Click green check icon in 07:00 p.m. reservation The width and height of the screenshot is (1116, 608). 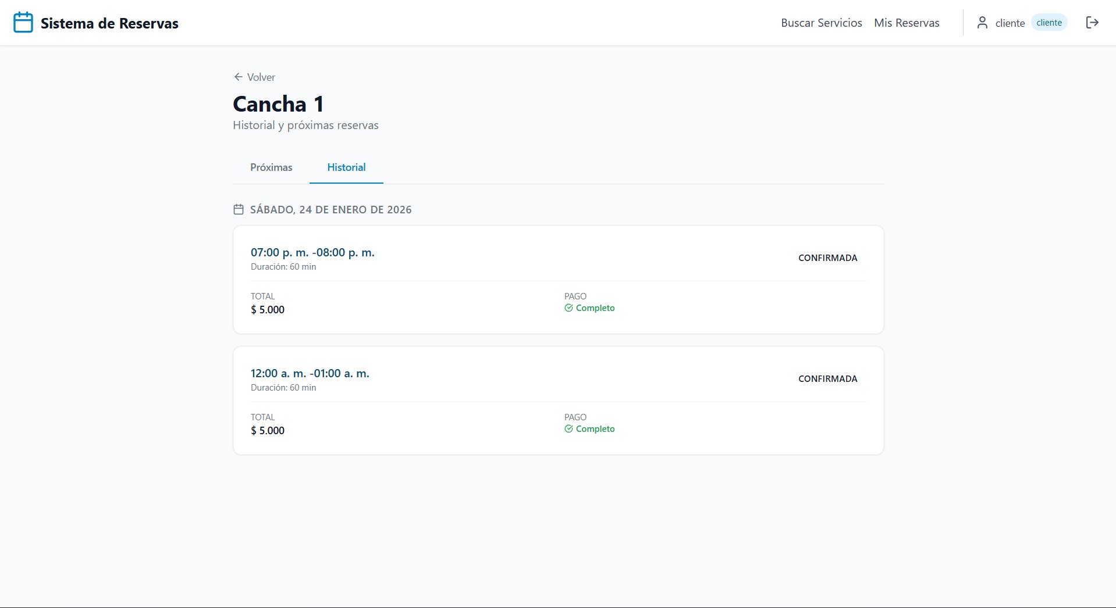click(x=568, y=308)
